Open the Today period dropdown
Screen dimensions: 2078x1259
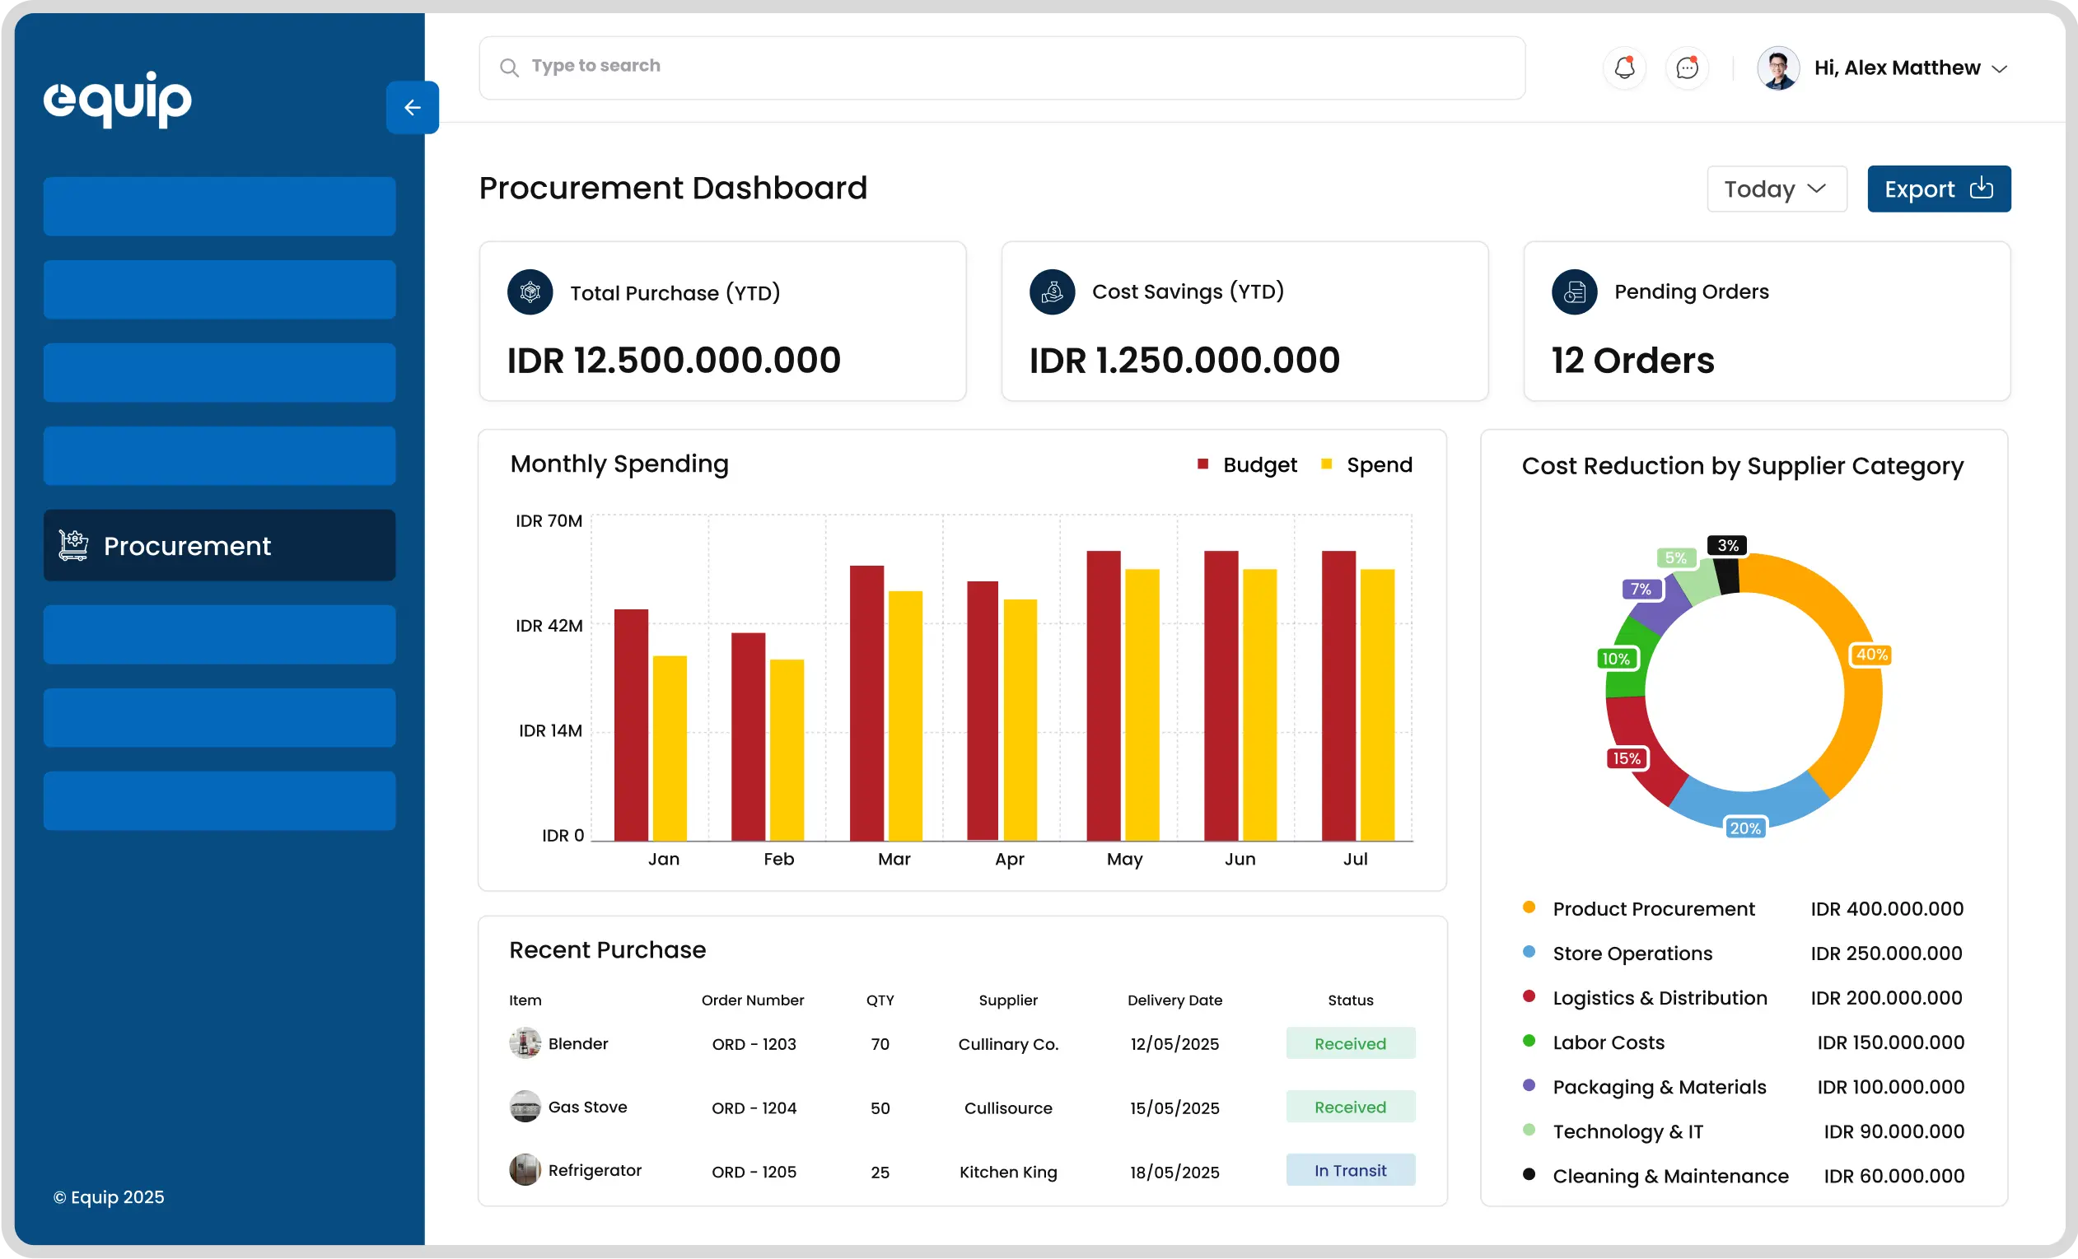click(x=1776, y=189)
